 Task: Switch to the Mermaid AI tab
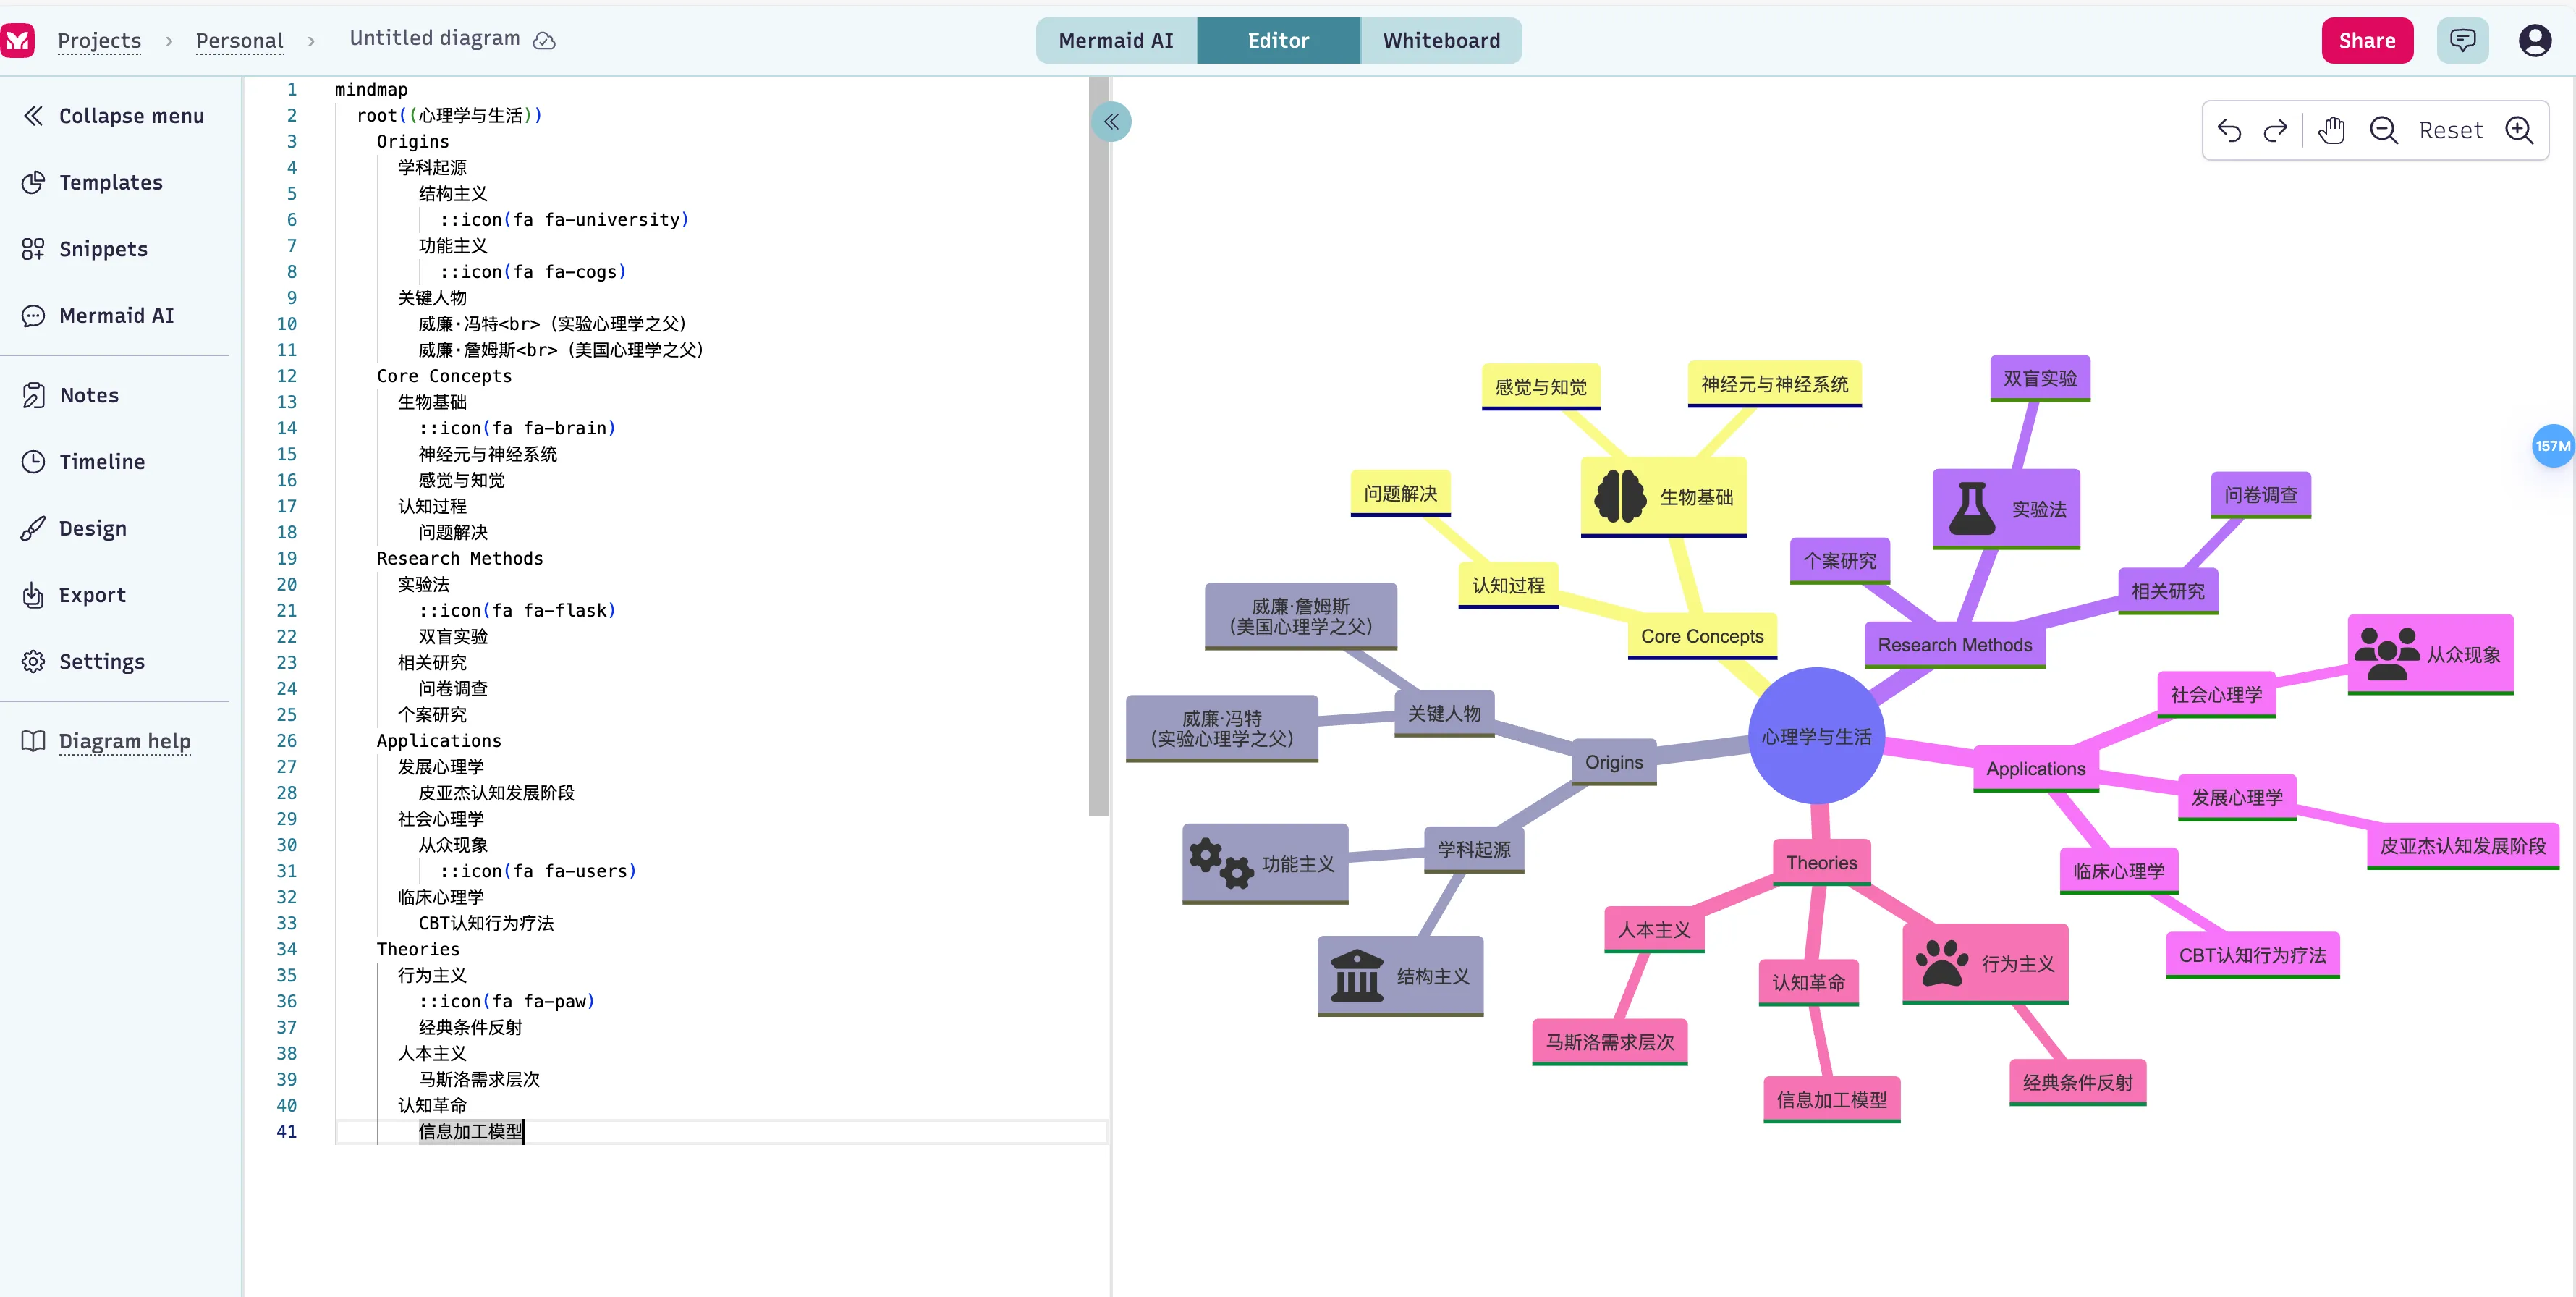tap(1115, 40)
